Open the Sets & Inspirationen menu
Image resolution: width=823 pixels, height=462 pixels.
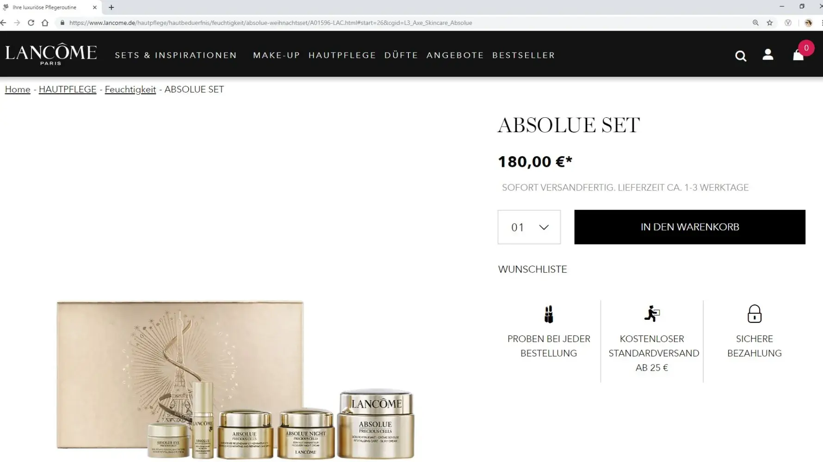point(176,55)
